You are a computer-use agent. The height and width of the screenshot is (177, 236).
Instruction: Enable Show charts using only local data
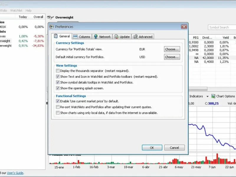(58, 113)
